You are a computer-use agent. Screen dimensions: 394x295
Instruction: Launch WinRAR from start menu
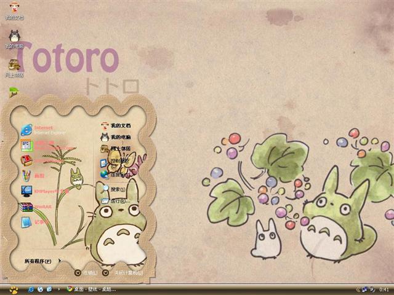pos(36,206)
